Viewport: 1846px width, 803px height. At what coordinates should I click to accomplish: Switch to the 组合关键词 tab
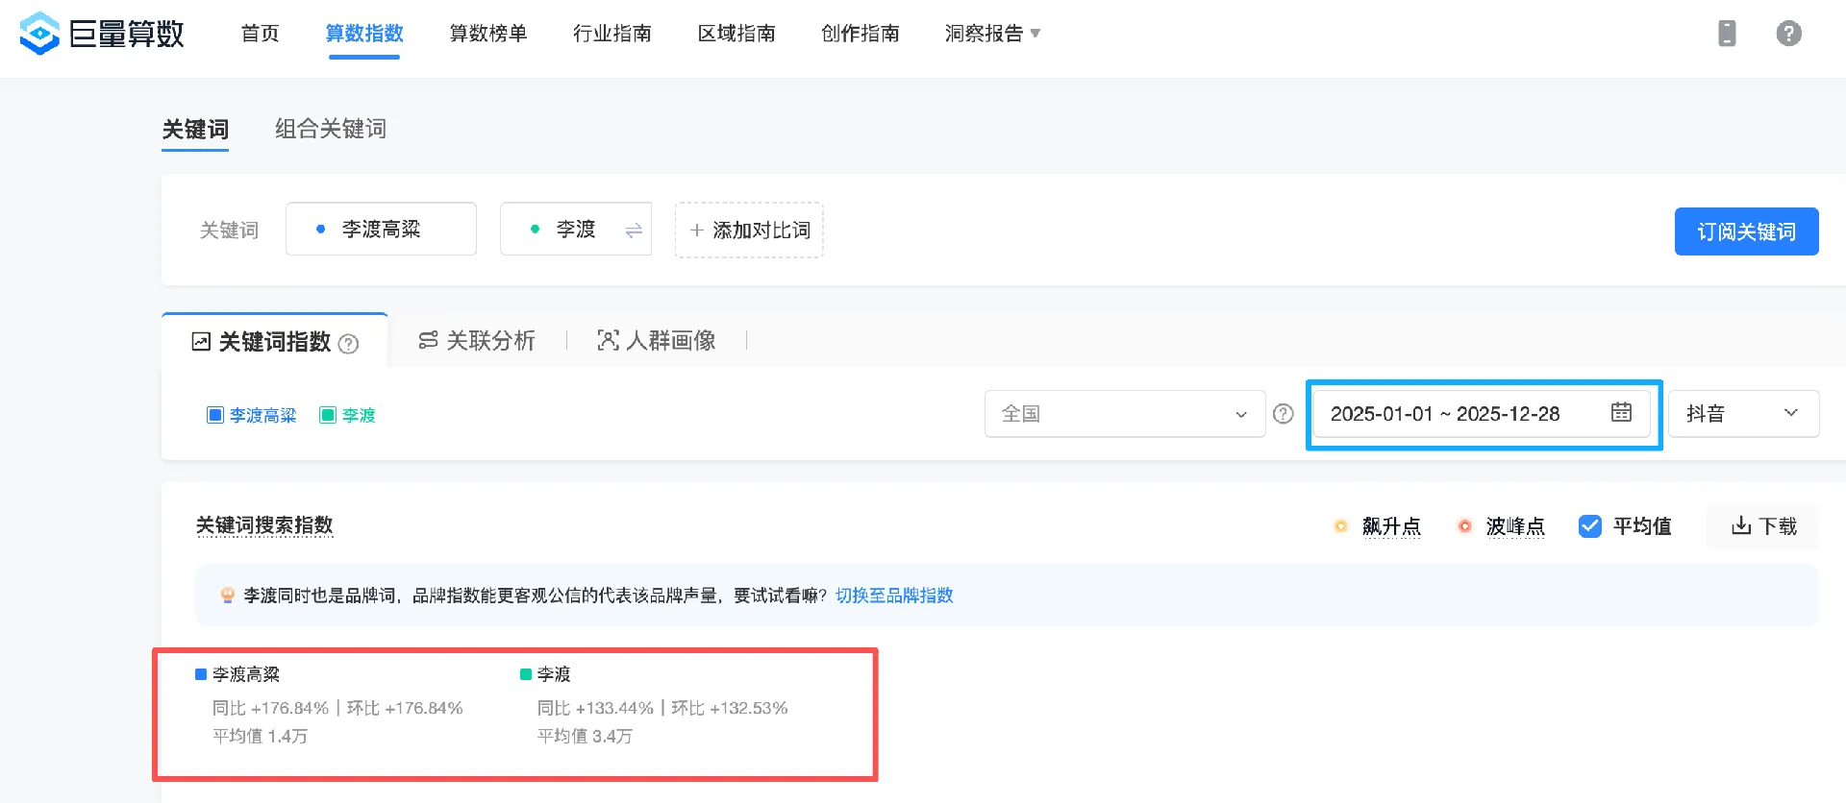point(331,129)
